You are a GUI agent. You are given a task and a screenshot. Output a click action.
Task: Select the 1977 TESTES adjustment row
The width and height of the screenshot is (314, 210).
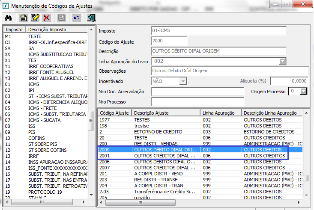point(166,120)
